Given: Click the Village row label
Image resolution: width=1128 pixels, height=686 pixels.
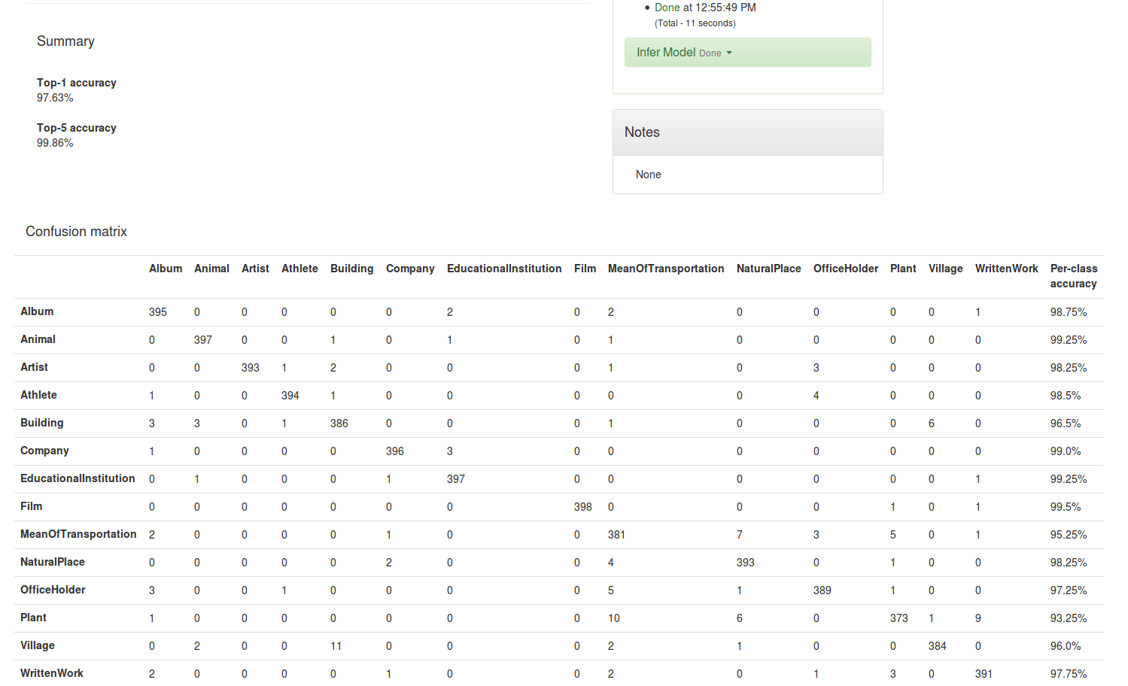Looking at the screenshot, I should click(x=38, y=645).
